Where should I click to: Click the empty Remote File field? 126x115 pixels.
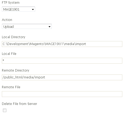[x=62, y=94]
